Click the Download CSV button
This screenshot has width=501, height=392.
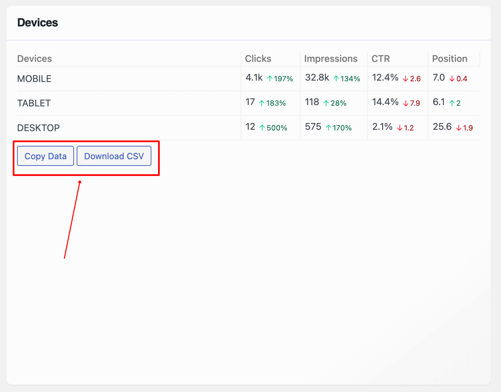pyautogui.click(x=114, y=156)
